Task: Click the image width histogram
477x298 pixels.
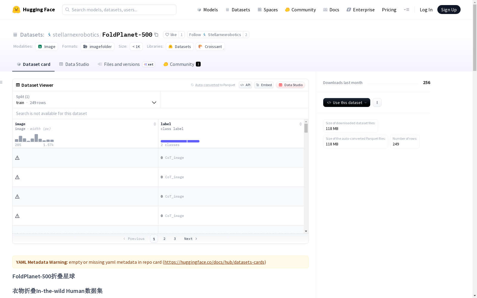Action: [x=34, y=138]
